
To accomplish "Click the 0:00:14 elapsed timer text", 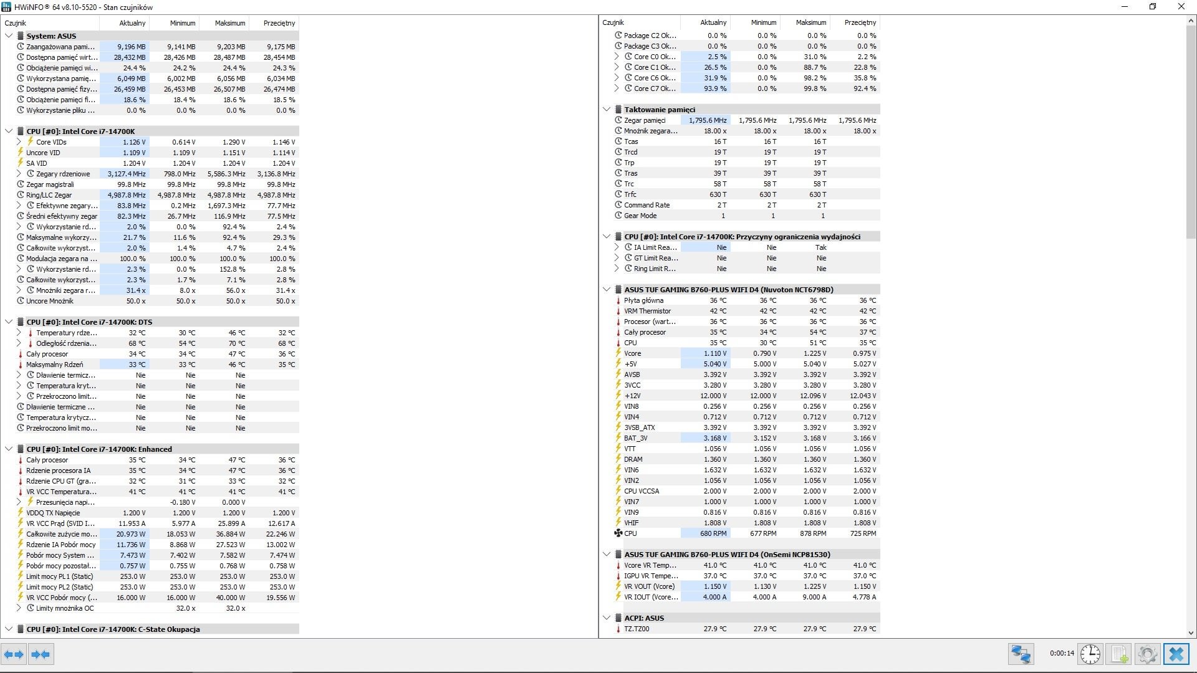I will click(x=1062, y=654).
